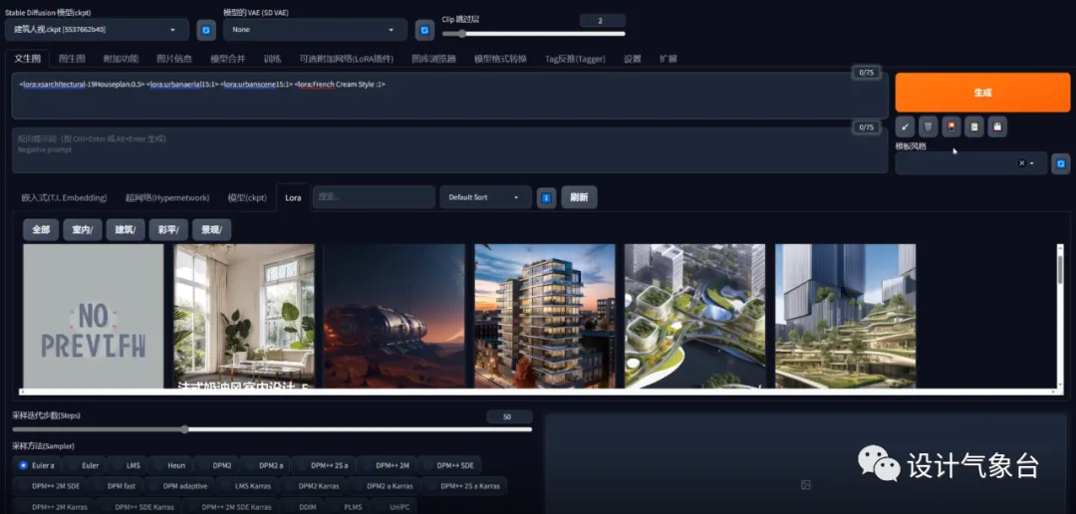
Task: Refresh the SD VAE model list
Action: point(424,30)
